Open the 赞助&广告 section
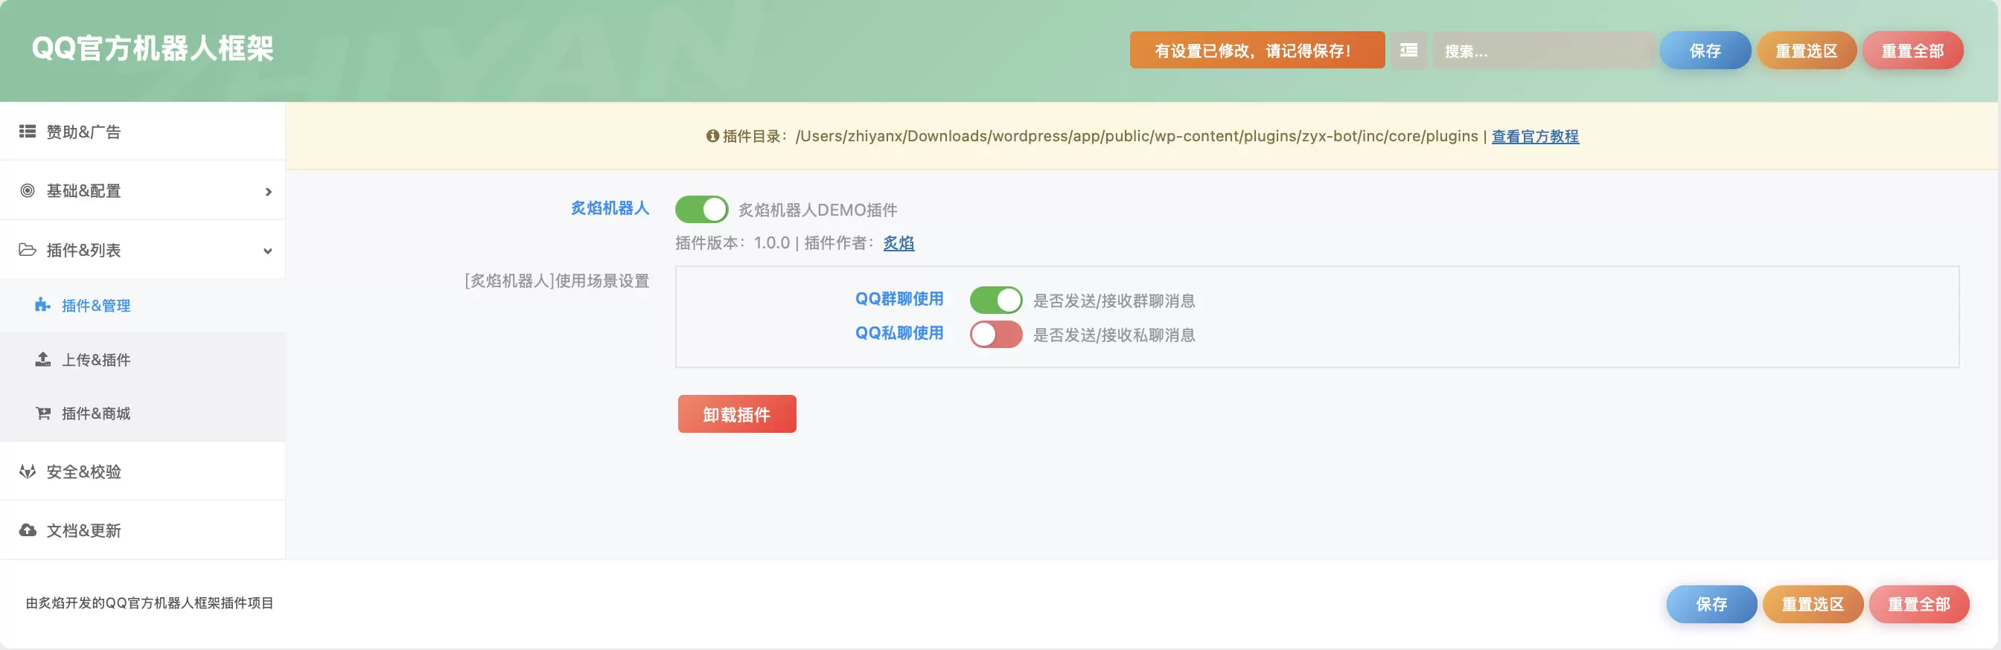Viewport: 2001px width, 650px height. tap(143, 132)
